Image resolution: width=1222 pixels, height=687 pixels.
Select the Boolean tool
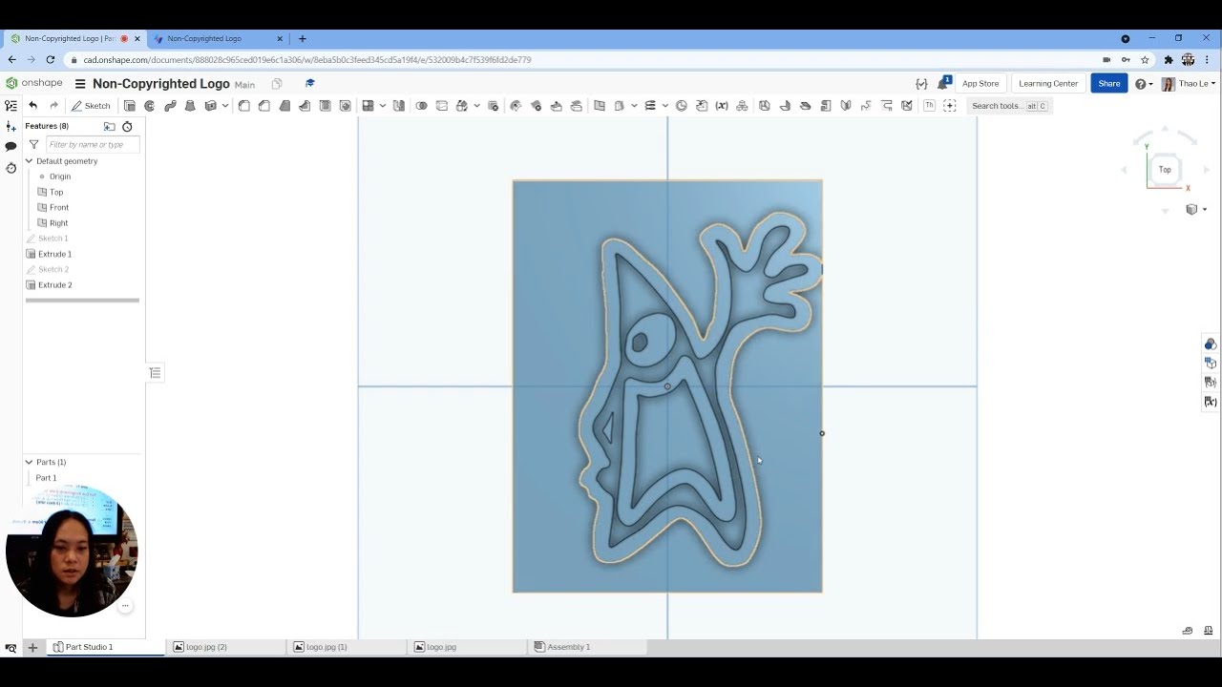tap(421, 106)
